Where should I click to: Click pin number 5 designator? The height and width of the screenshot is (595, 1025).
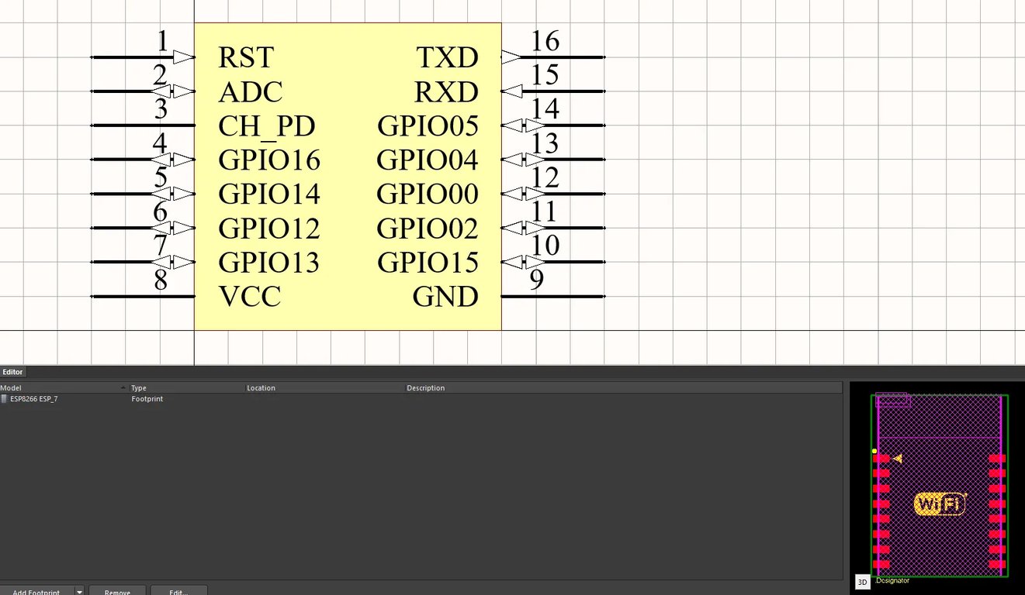coord(161,177)
